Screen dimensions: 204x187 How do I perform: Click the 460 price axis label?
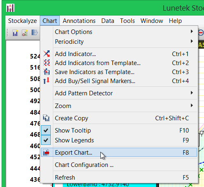coord(35,146)
